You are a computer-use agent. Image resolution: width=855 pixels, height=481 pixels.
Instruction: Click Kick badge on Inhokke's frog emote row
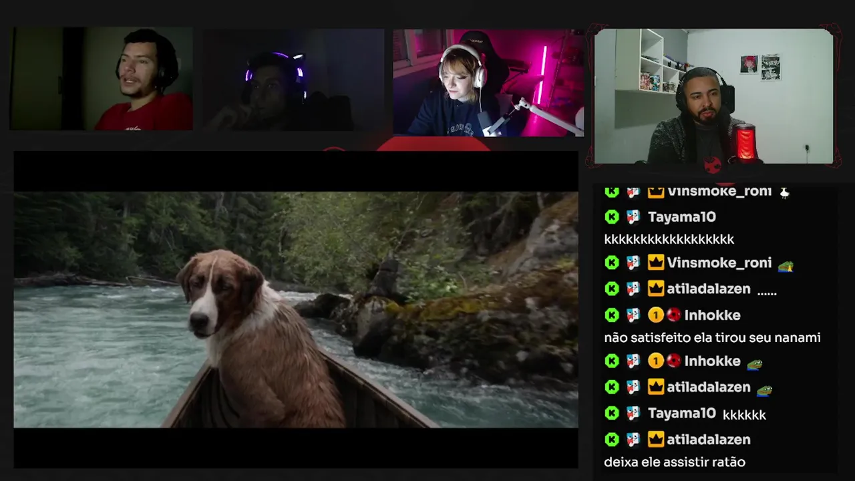click(x=612, y=361)
